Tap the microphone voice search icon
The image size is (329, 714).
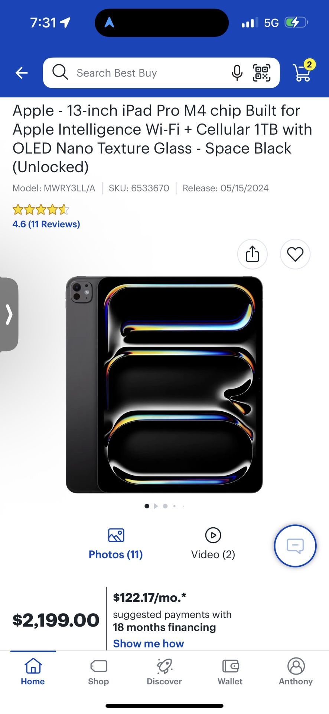[x=237, y=73]
